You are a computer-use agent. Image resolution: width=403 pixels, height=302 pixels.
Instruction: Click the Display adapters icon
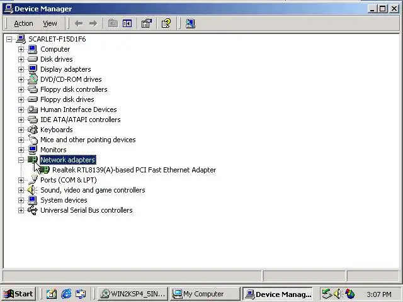[33, 69]
